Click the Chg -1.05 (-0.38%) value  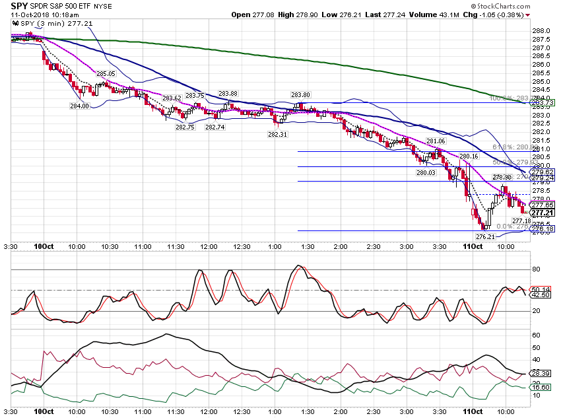494,15
